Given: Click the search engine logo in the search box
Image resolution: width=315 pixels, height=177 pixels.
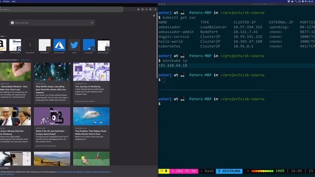Looking at the screenshot, I should pyautogui.click(x=12, y=23).
